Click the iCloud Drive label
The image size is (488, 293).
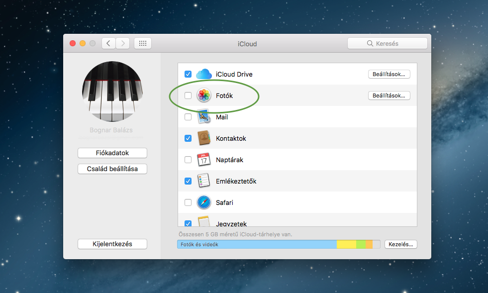point(234,74)
